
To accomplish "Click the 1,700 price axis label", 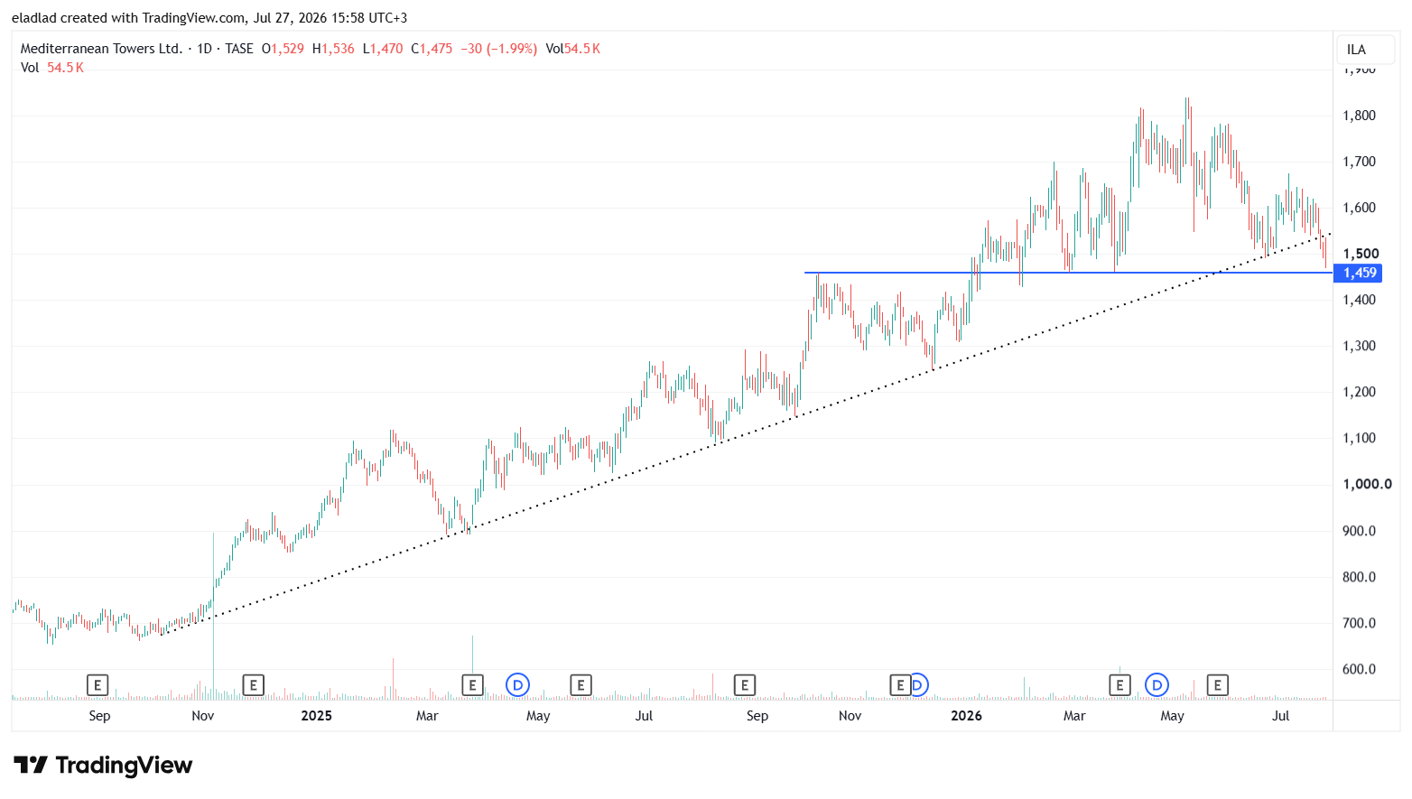I will click(1359, 162).
